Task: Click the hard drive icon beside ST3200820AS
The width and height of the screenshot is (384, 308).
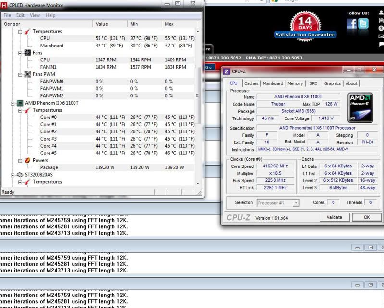Action: 20,175
